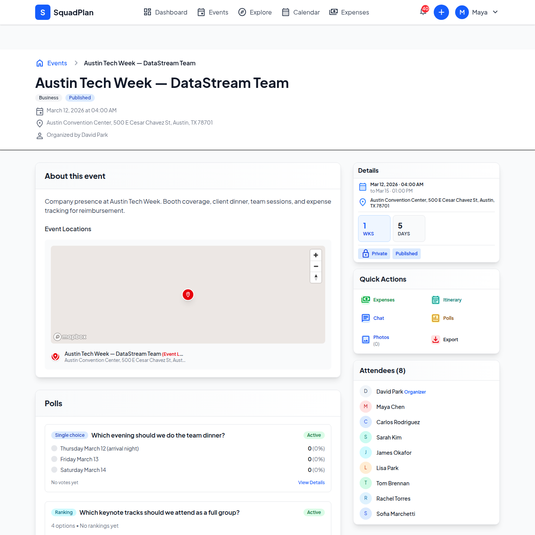Viewport: 535px width, 535px height.
Task: Click the SquadPlan logo icon
Action: pos(42,12)
